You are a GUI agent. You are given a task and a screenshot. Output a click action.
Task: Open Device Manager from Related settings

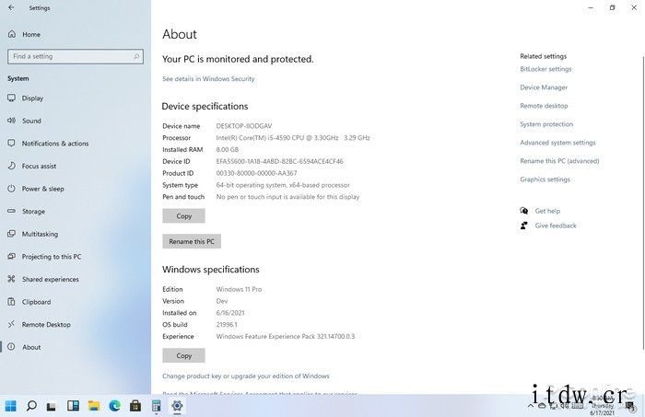[x=544, y=87]
